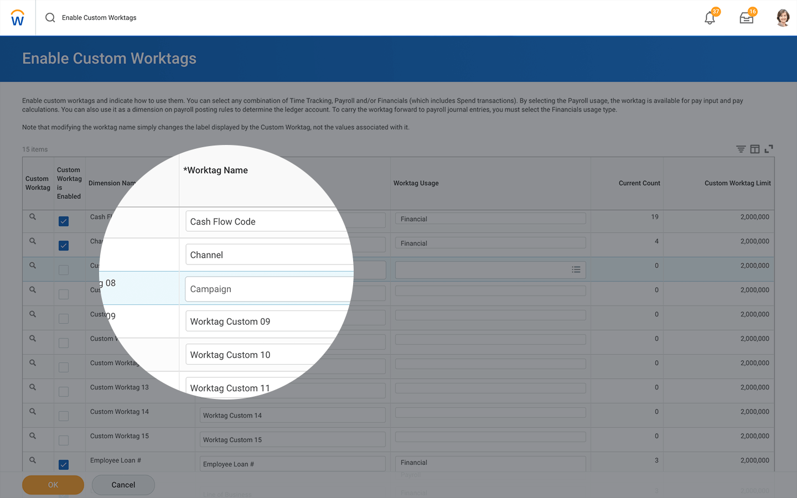Click the Worktag Custom 14 name field
The image size is (797, 498).
tap(292, 416)
